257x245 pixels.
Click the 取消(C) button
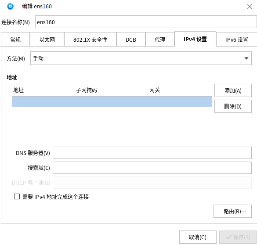198,237
